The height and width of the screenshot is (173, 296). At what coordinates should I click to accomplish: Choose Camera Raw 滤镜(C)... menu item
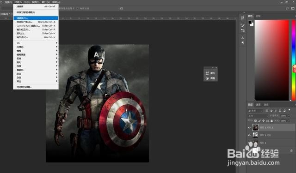point(36,26)
